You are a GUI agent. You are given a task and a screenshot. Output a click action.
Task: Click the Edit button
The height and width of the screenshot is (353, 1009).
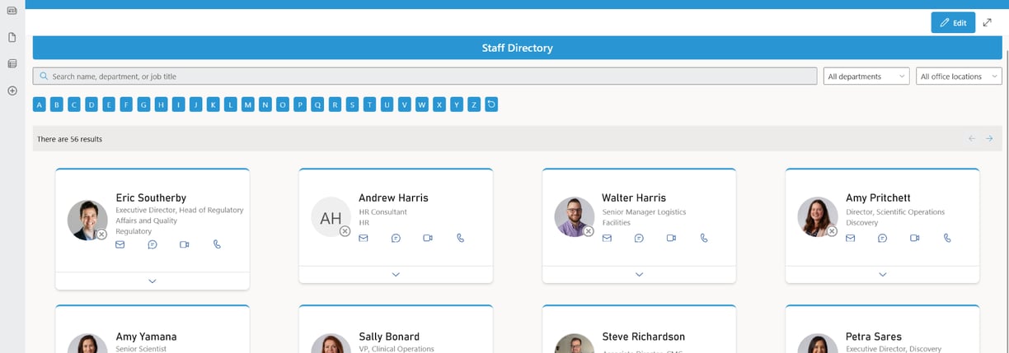953,23
